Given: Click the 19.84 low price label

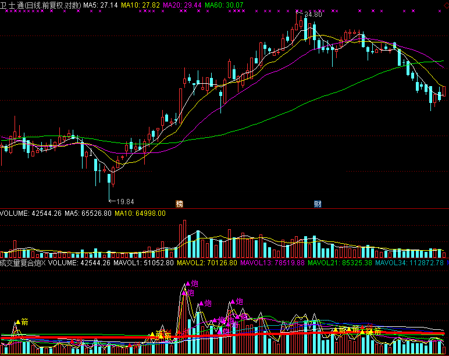Looking at the screenshot, I should [x=126, y=202].
